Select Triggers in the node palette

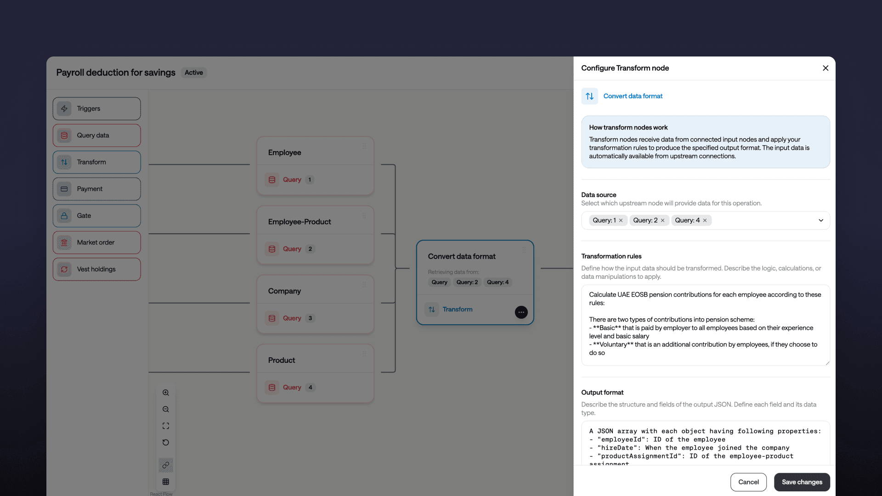[96, 109]
